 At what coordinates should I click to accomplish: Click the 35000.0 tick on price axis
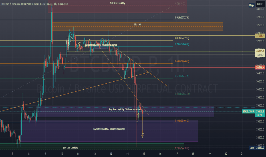pos(260,130)
